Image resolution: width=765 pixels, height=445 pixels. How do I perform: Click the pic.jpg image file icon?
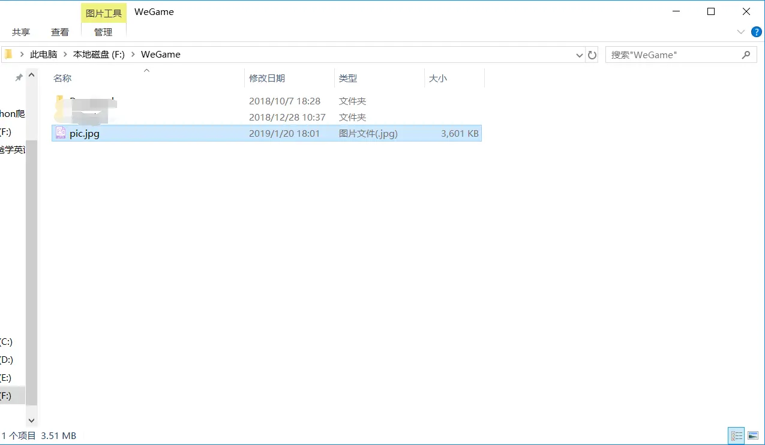click(x=61, y=133)
